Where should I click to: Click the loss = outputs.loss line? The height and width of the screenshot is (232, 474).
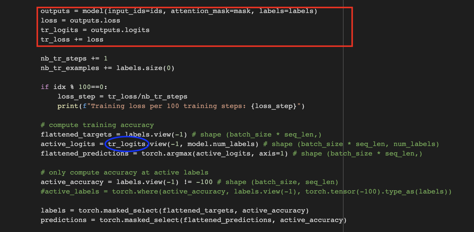point(80,20)
